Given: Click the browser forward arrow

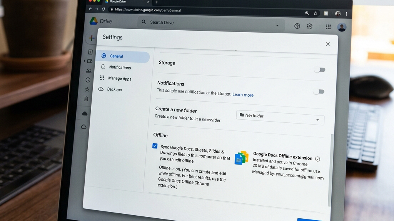Looking at the screenshot, I should coord(97,9).
